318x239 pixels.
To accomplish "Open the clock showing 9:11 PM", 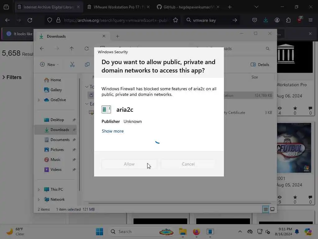I will click(x=284, y=232).
